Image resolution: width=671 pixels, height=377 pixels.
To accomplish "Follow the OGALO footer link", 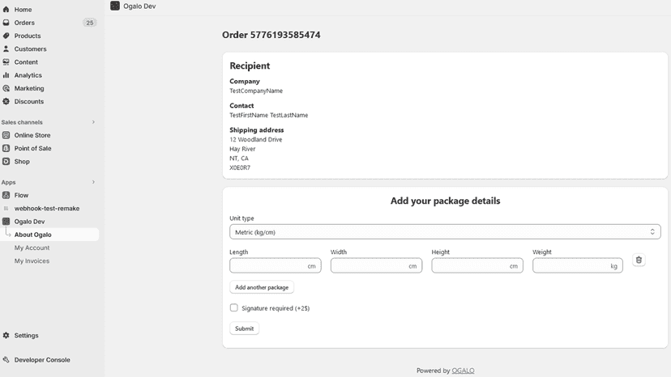I will tap(463, 371).
